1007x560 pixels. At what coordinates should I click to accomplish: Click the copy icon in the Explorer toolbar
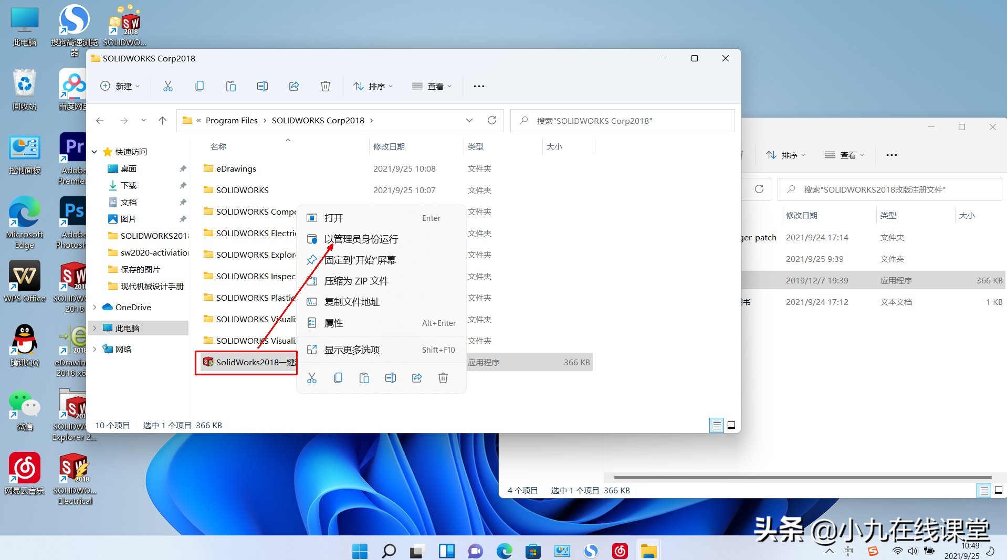click(x=200, y=86)
